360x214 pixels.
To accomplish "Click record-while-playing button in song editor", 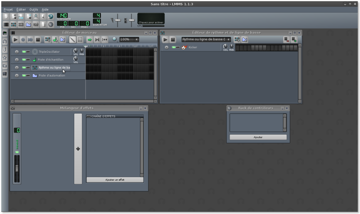I will [x=30, y=40].
